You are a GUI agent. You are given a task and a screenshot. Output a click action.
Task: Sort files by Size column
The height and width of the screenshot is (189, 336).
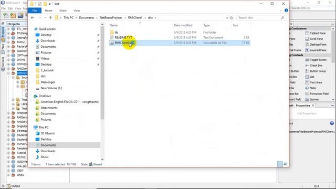235,25
